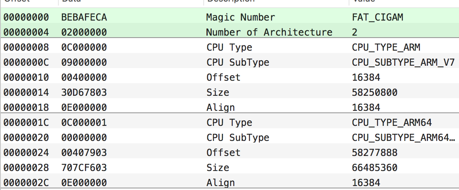The width and height of the screenshot is (459, 190).
Task: Click data cell 707CF603
Action: point(84,168)
